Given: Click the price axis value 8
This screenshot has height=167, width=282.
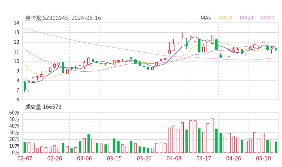Looking at the screenshot, I should (x=18, y=80).
